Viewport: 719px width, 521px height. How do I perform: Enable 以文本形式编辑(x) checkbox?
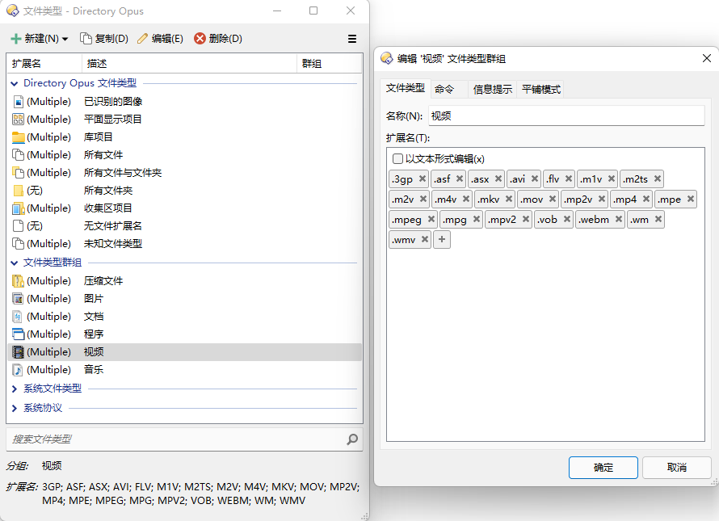[398, 159]
